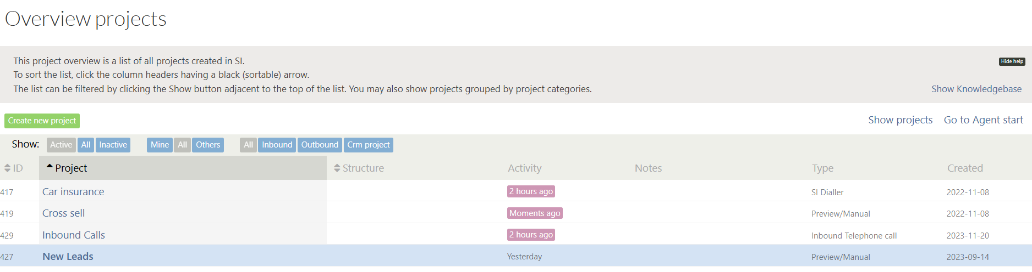This screenshot has width=1032, height=272.
Task: Open the Cross sell project
Action: click(x=63, y=213)
